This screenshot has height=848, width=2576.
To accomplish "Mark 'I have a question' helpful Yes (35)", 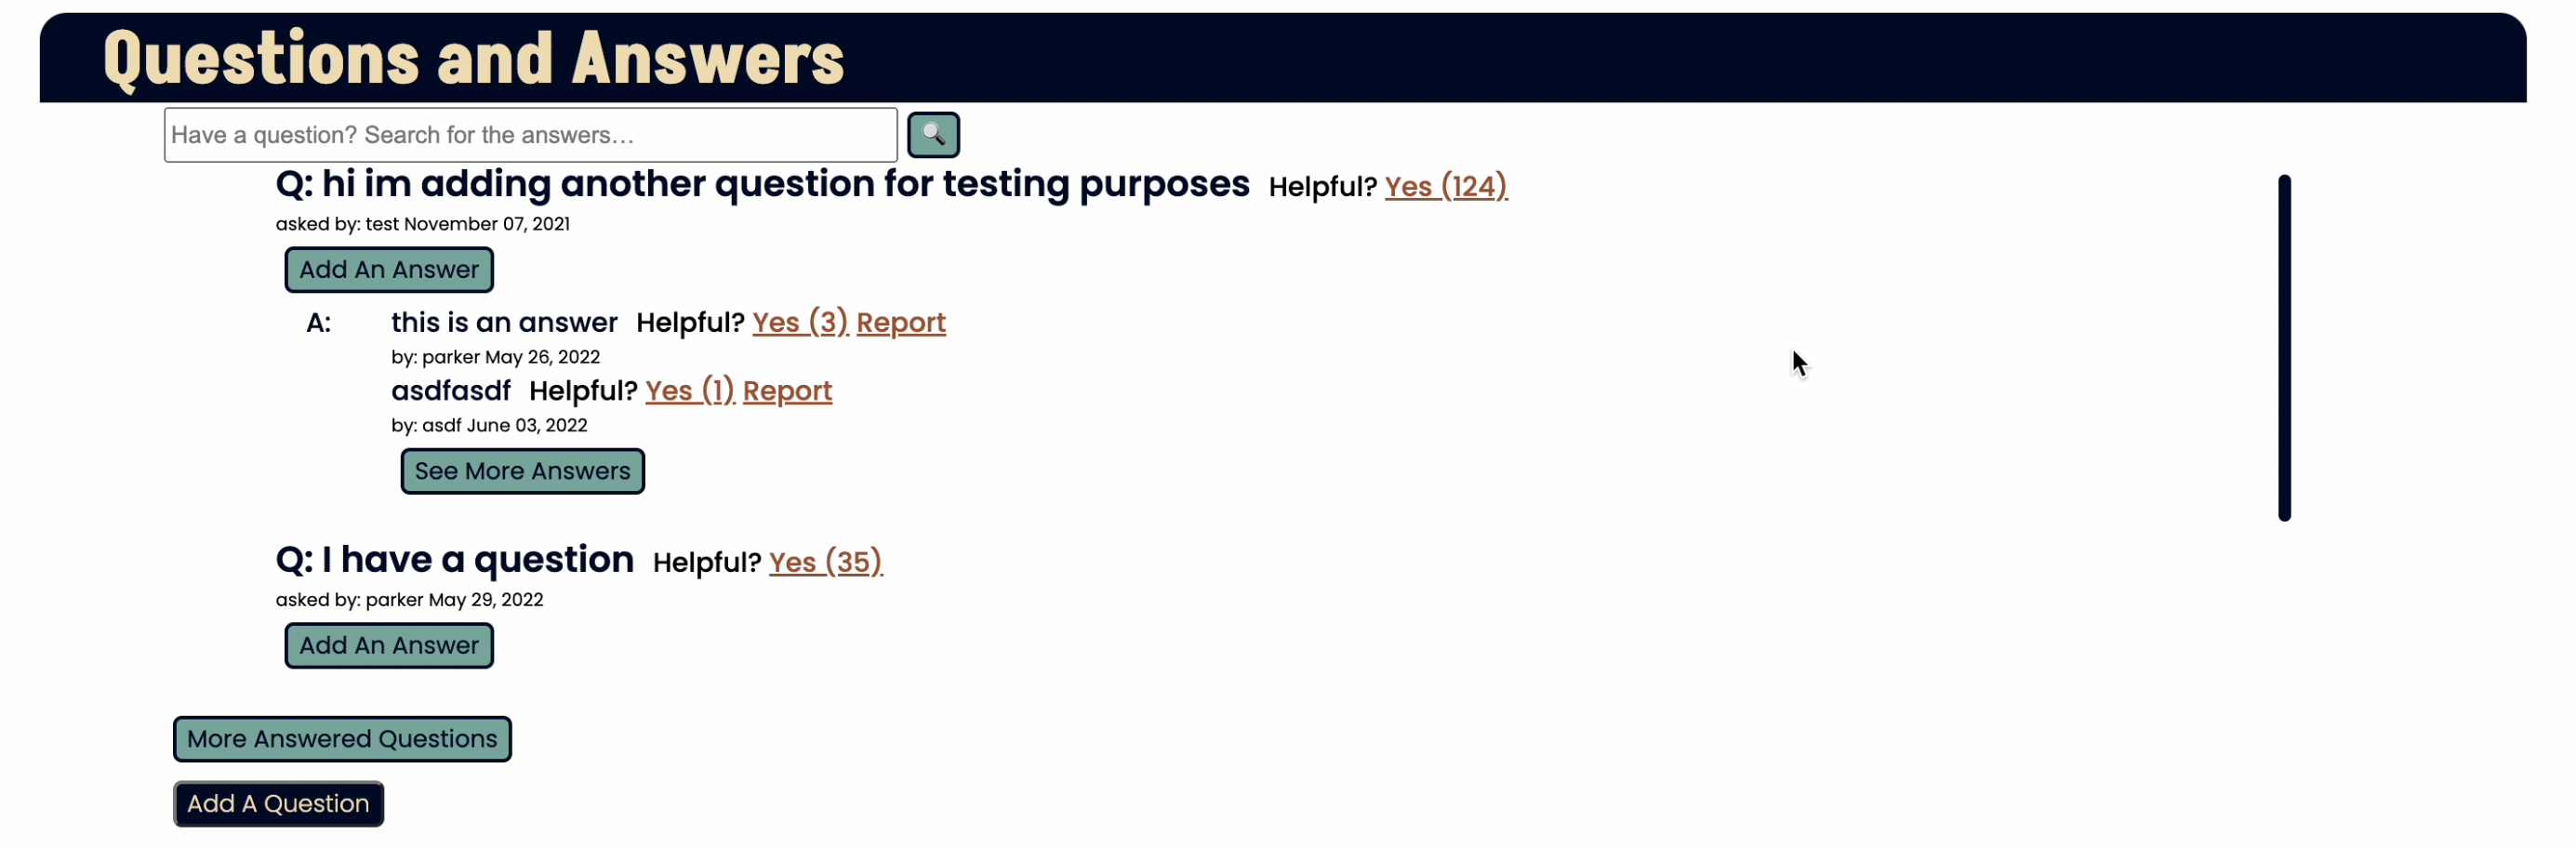I will coord(826,562).
